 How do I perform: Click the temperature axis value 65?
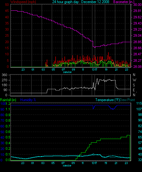coord(140,137)
